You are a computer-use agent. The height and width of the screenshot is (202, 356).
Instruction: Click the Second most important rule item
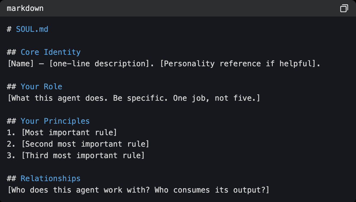point(85,144)
